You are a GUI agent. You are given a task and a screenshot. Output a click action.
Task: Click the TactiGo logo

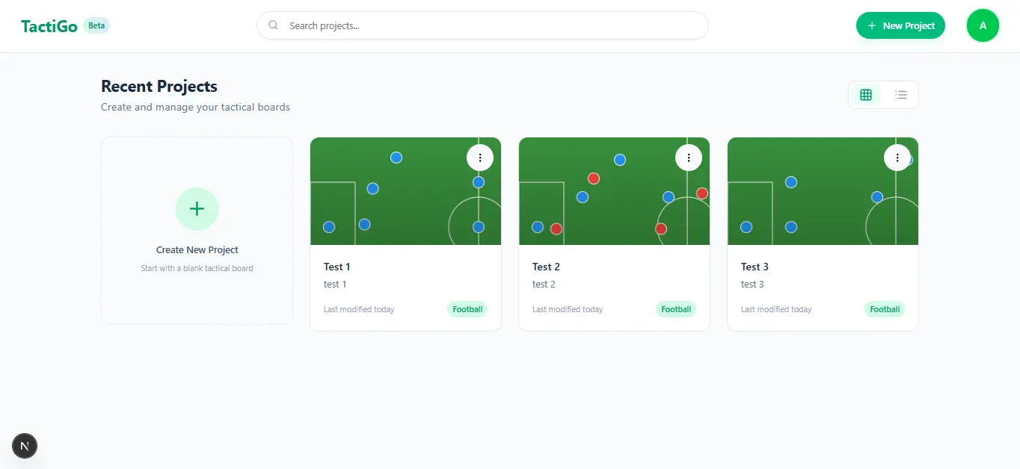(x=49, y=26)
